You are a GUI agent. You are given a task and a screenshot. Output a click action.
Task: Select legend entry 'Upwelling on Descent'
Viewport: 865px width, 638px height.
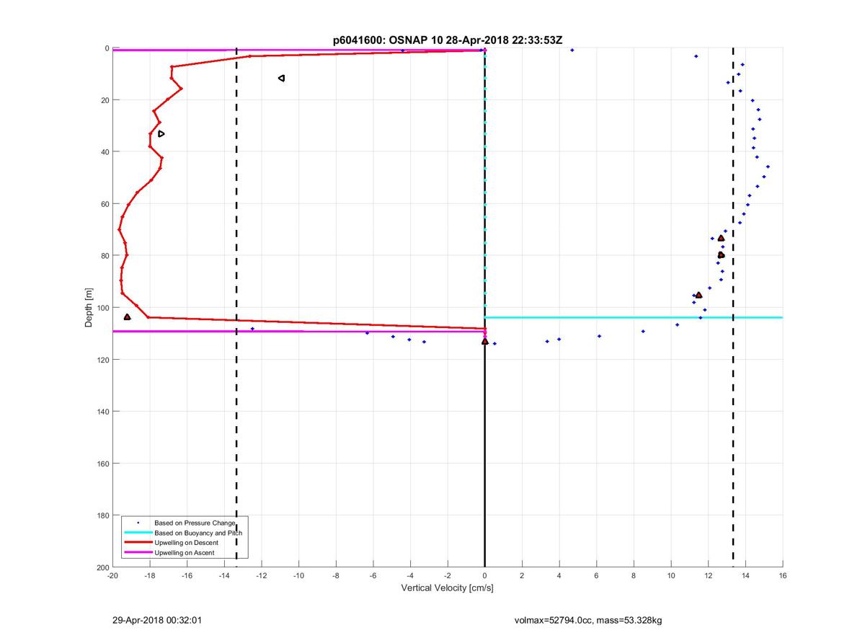pos(187,542)
